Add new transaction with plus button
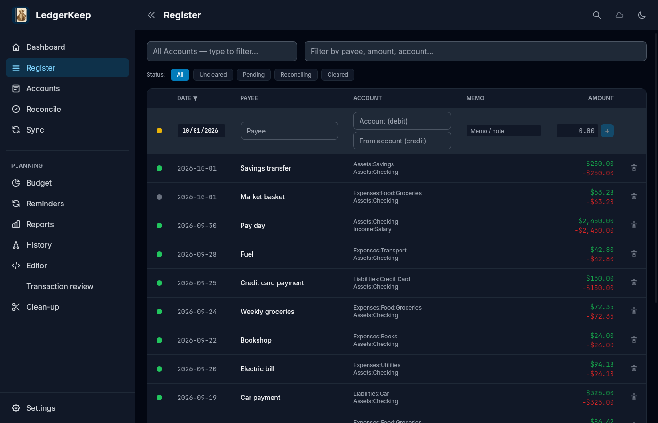Screen dimensions: 658x423 click(x=607, y=131)
